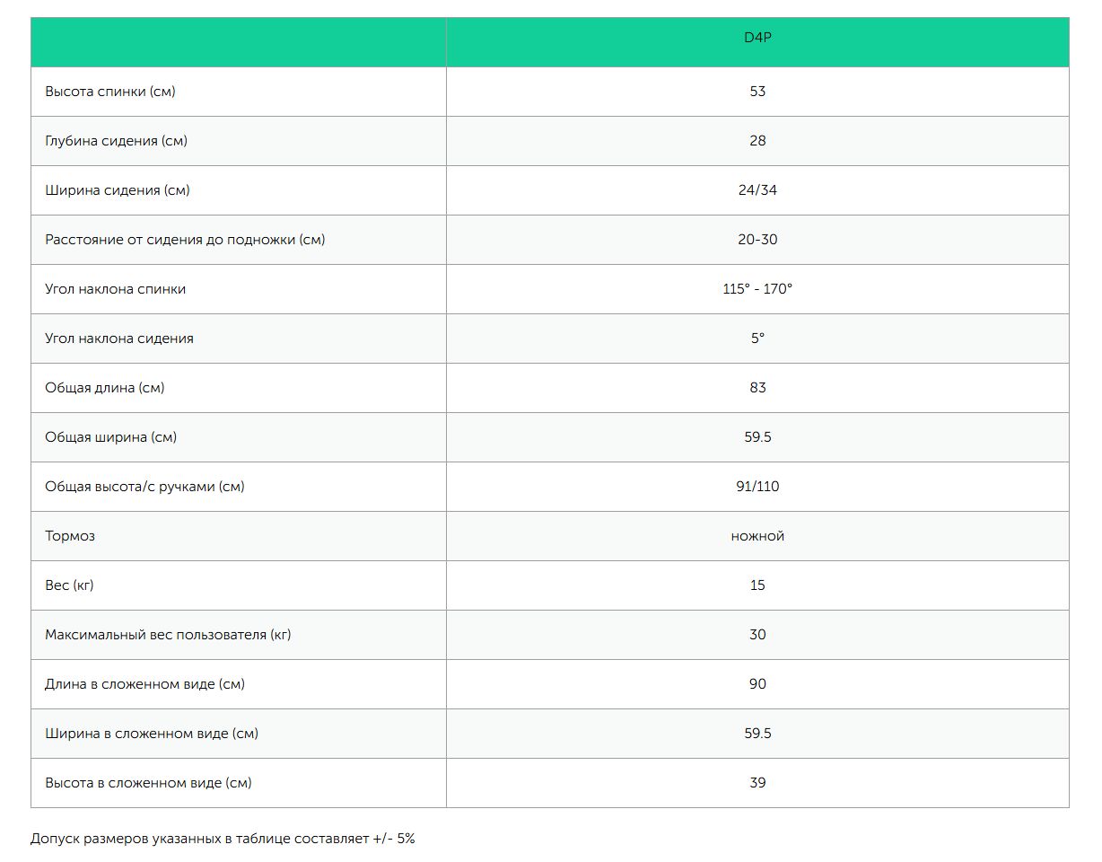Image resolution: width=1102 pixels, height=862 pixels.
Task: Click the folded height value 39
Action: [x=757, y=783]
